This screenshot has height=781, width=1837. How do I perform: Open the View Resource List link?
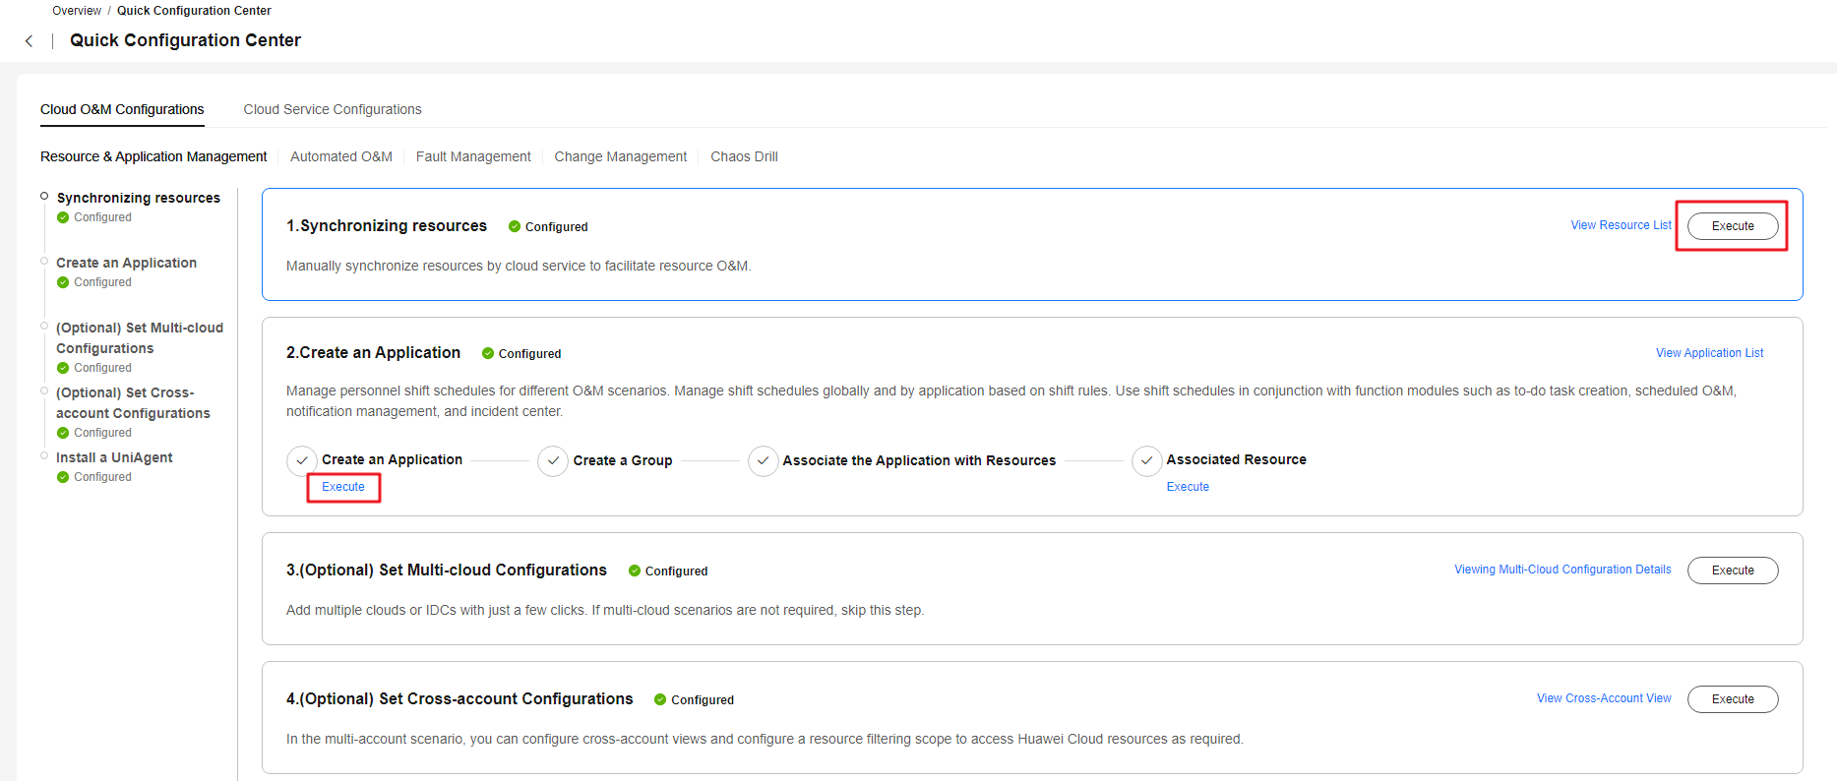(x=1620, y=225)
